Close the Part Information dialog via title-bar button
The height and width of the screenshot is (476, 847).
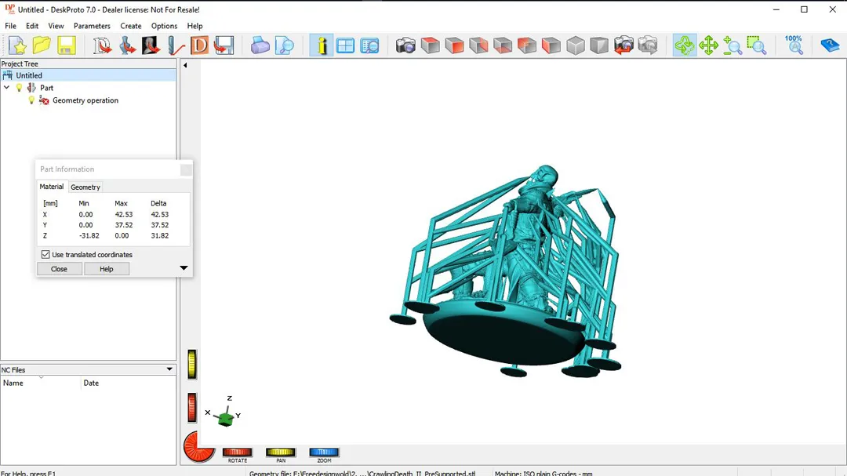click(186, 169)
